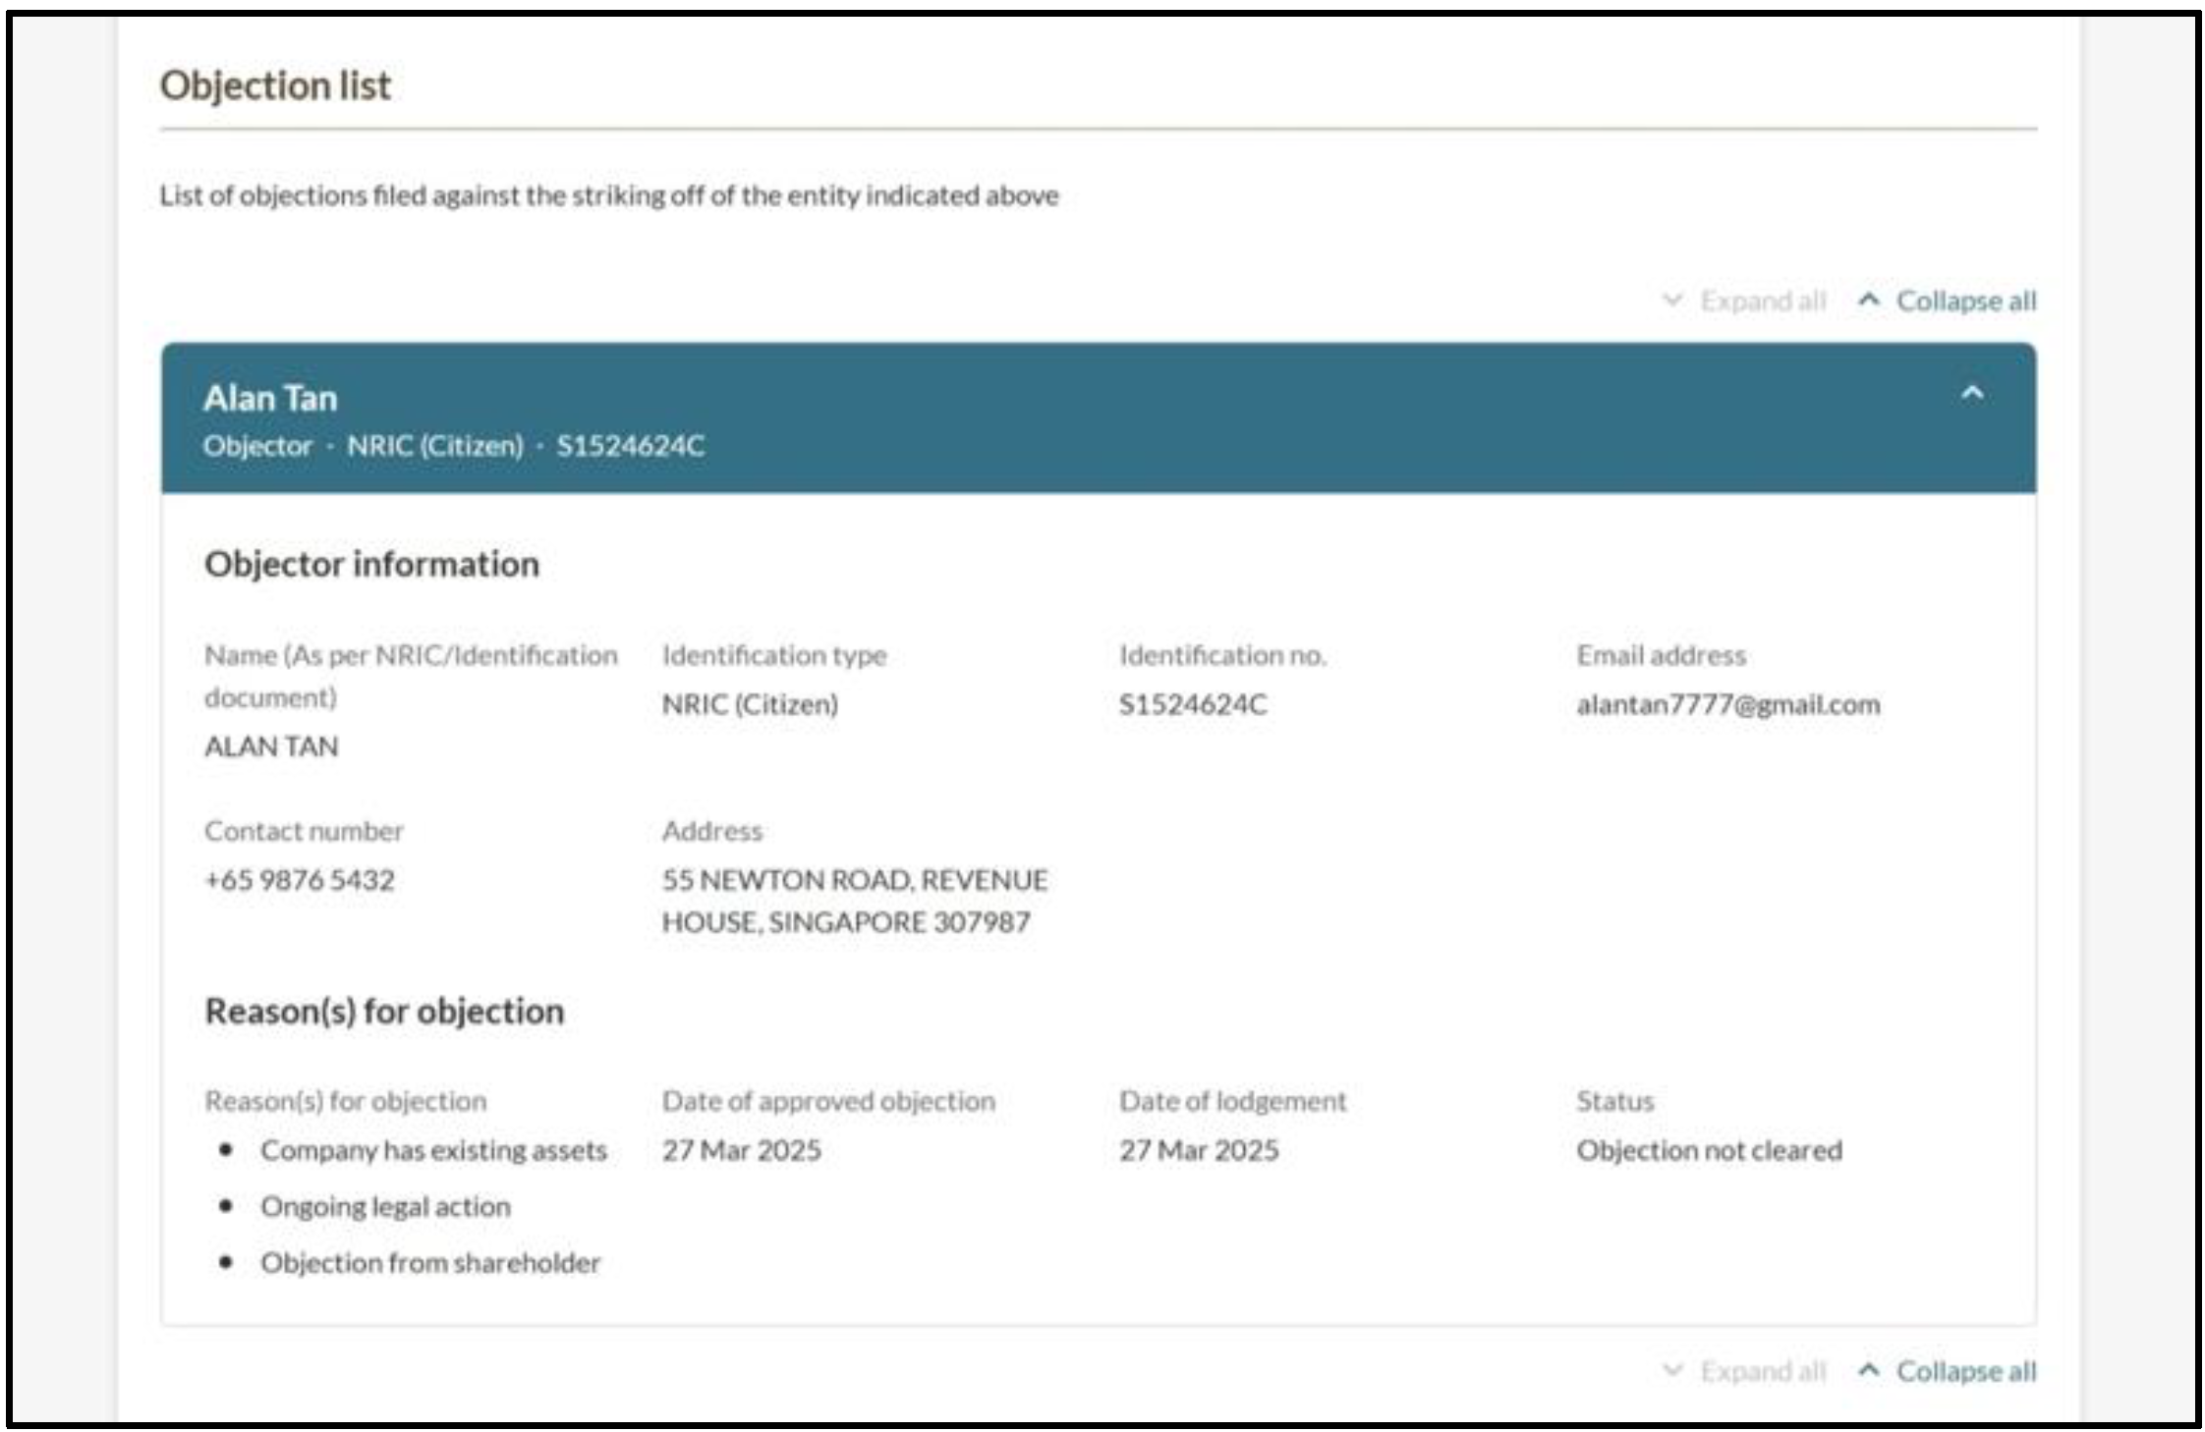Click the bottom Collapse all chevron icon
Image resolution: width=2205 pixels, height=1432 pixels.
coord(1869,1369)
